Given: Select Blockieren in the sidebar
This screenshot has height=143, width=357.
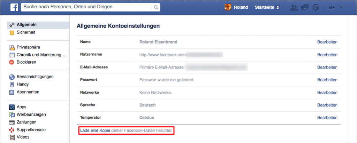Looking at the screenshot, I should (x=26, y=62).
